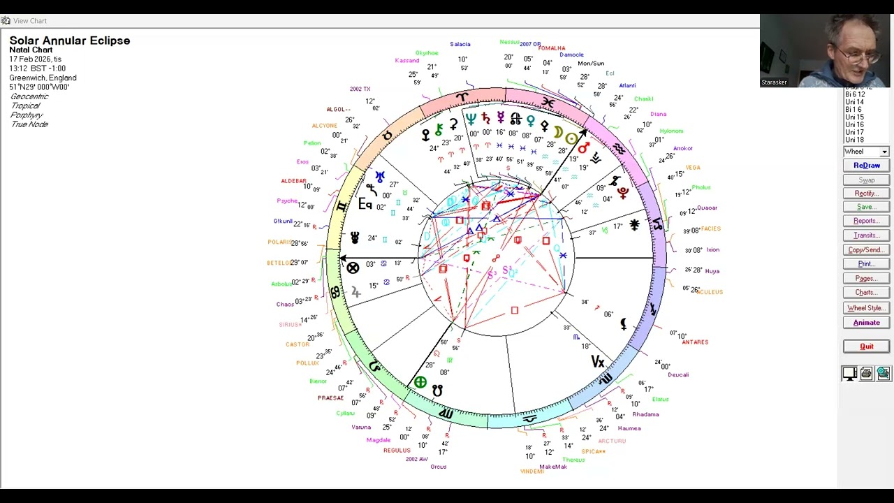Screen dimensions: 894x503
Task: Click the View Chart window title icon
Action: tap(6, 21)
